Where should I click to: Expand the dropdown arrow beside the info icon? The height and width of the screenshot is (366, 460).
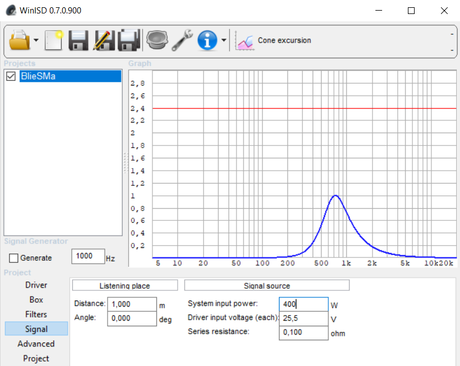coord(224,40)
